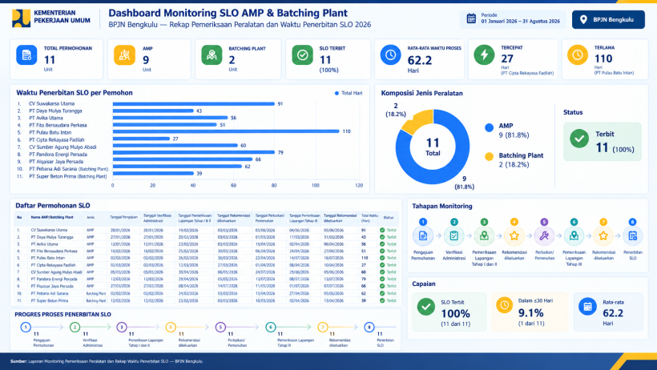Click the Tahapan Monitoring heading

(442, 206)
